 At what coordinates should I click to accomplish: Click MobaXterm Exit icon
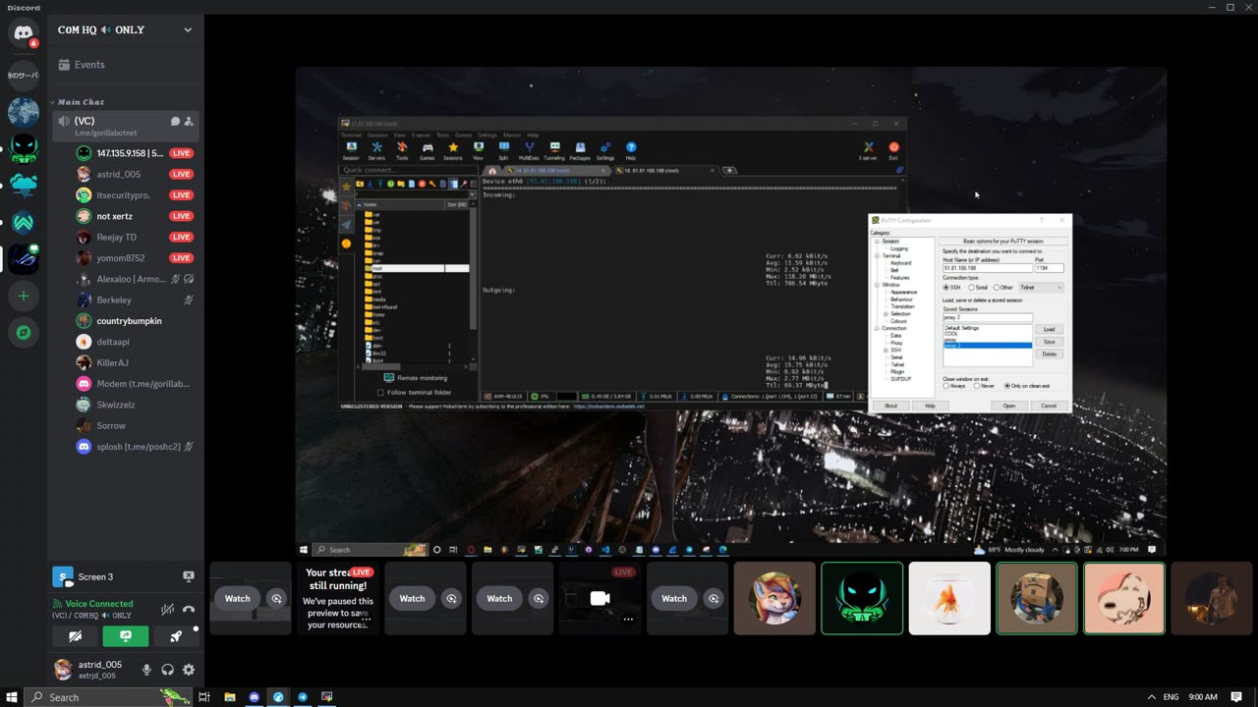(893, 150)
